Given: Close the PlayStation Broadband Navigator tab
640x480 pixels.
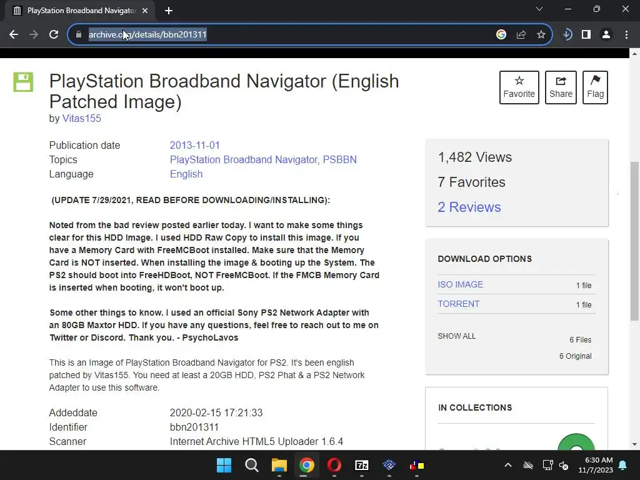Looking at the screenshot, I should 145,11.
